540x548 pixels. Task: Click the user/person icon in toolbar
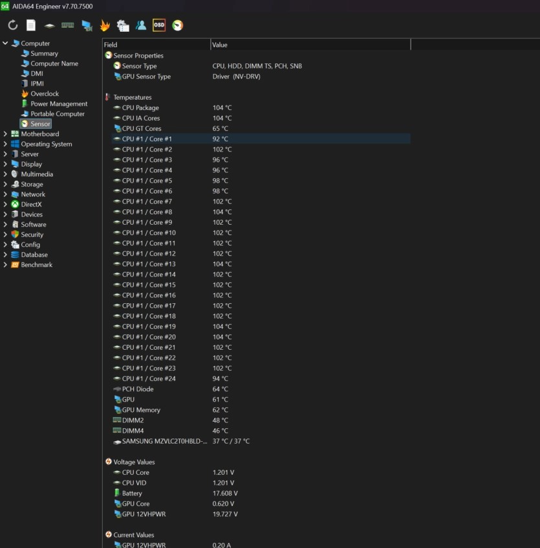(x=141, y=25)
